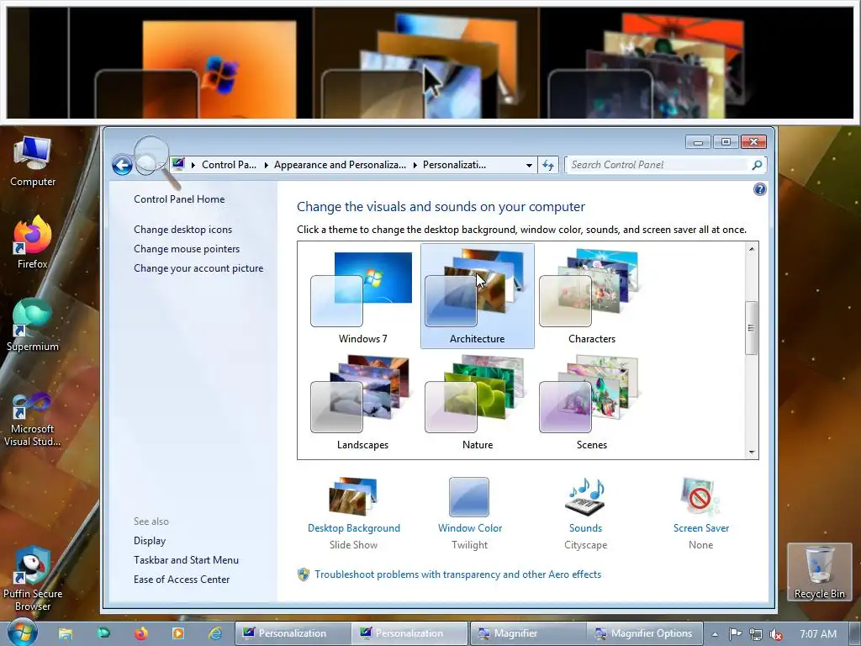The image size is (861, 646).
Task: Open Taskbar and Start Menu link
Action: pyautogui.click(x=186, y=559)
